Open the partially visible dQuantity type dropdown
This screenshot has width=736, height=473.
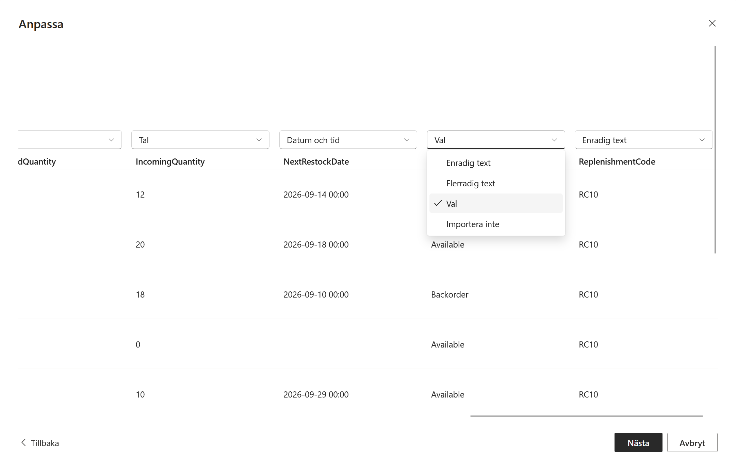[70, 140]
